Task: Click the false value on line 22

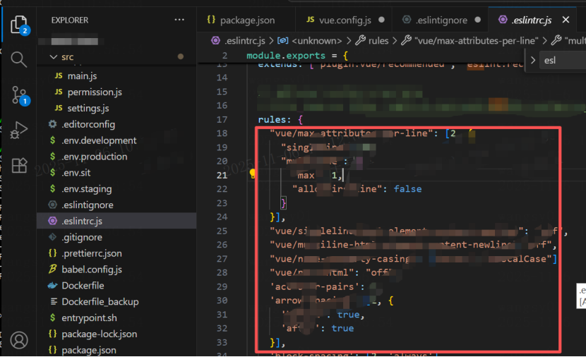Action: click(407, 189)
